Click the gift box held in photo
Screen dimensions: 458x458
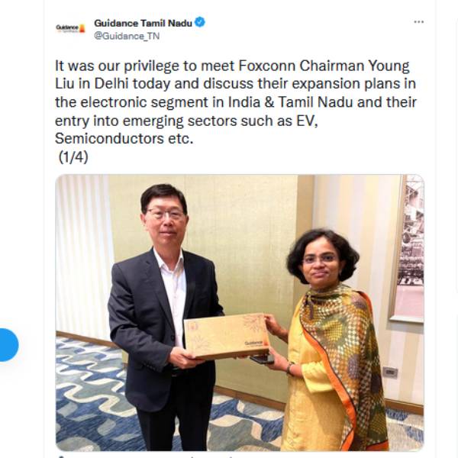[227, 336]
